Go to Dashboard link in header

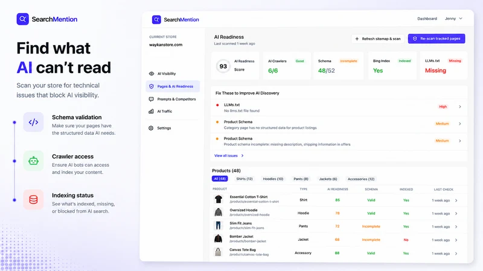[x=427, y=19]
